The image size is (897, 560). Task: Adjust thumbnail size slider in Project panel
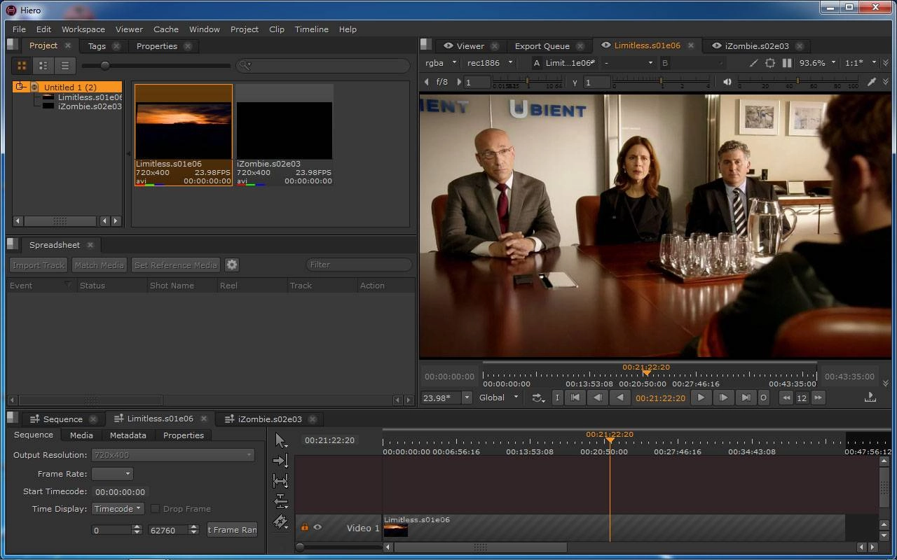105,66
